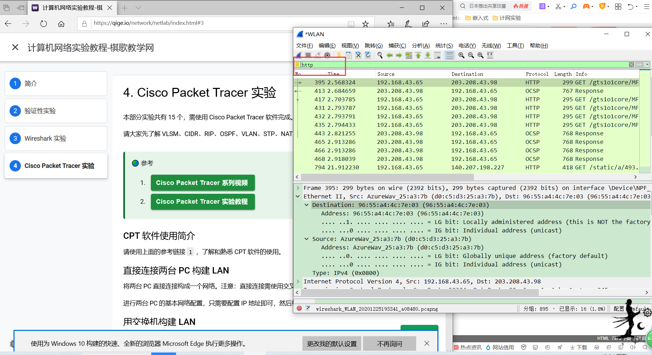Sort packet list by Source column

[x=412, y=74]
